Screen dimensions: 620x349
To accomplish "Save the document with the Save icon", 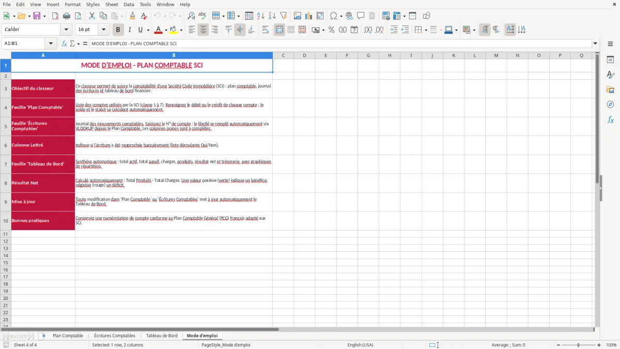I will pyautogui.click(x=37, y=16).
